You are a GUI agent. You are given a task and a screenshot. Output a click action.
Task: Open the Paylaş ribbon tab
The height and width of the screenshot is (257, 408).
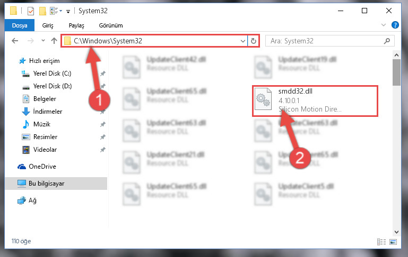(x=76, y=25)
